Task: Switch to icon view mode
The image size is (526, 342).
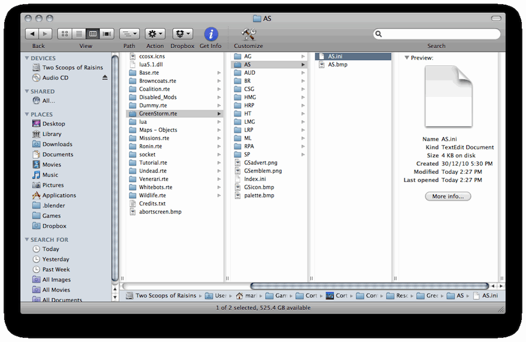Action: pyautogui.click(x=64, y=34)
